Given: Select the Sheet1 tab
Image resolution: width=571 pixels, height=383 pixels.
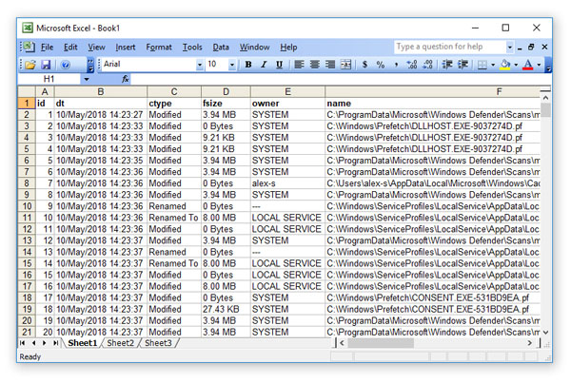Looking at the screenshot, I should (x=82, y=343).
